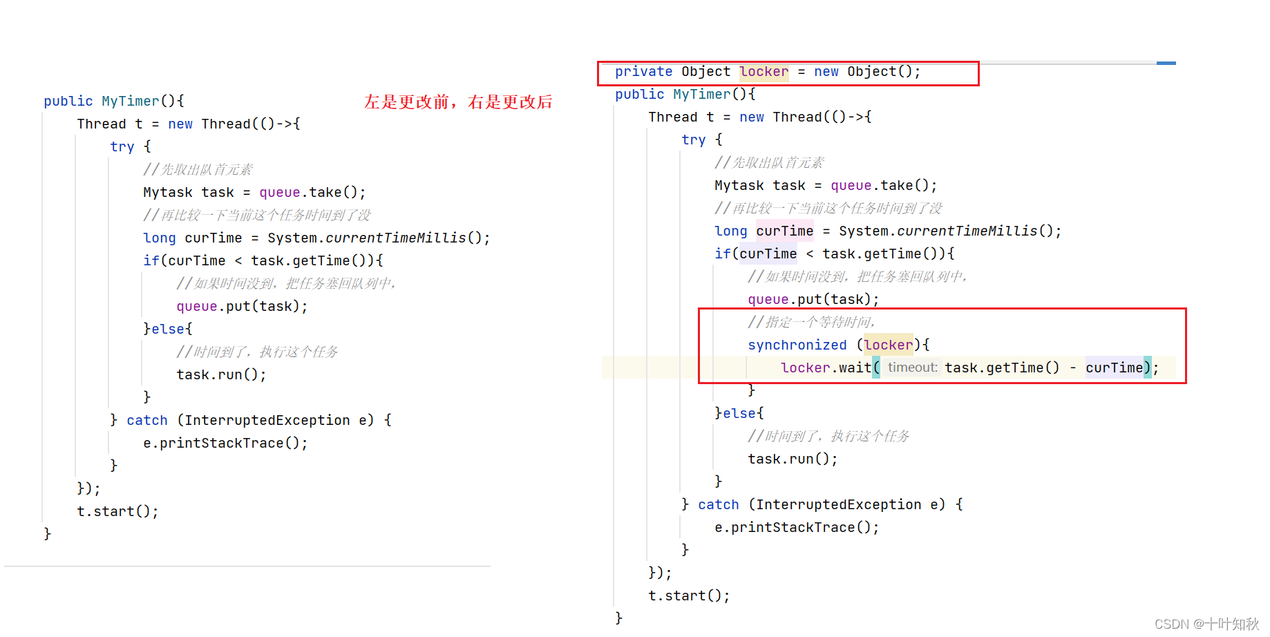Click 'catch (InterruptedException e)' in the right snippet

pos(822,505)
